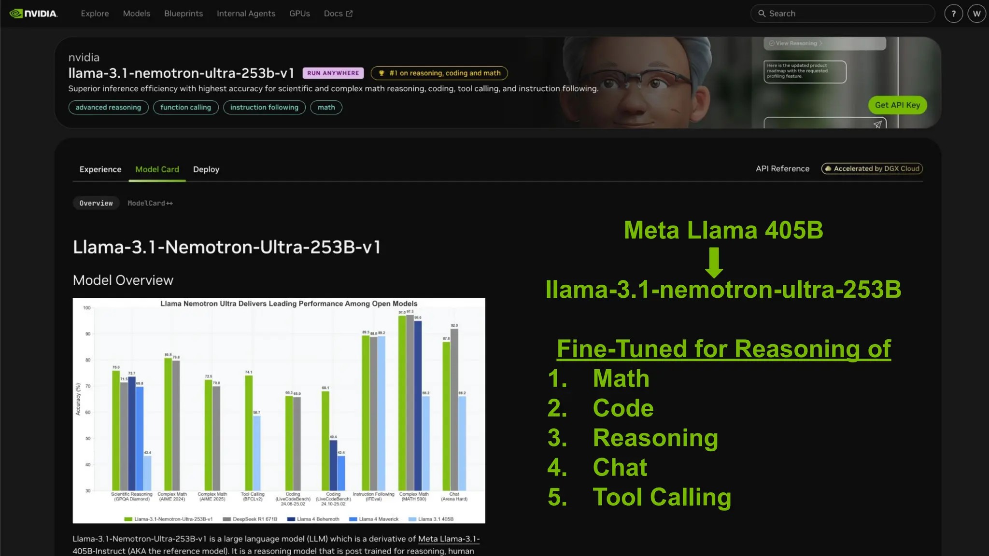This screenshot has height=556, width=989.
Task: Click the Get API Key button
Action: coord(897,105)
